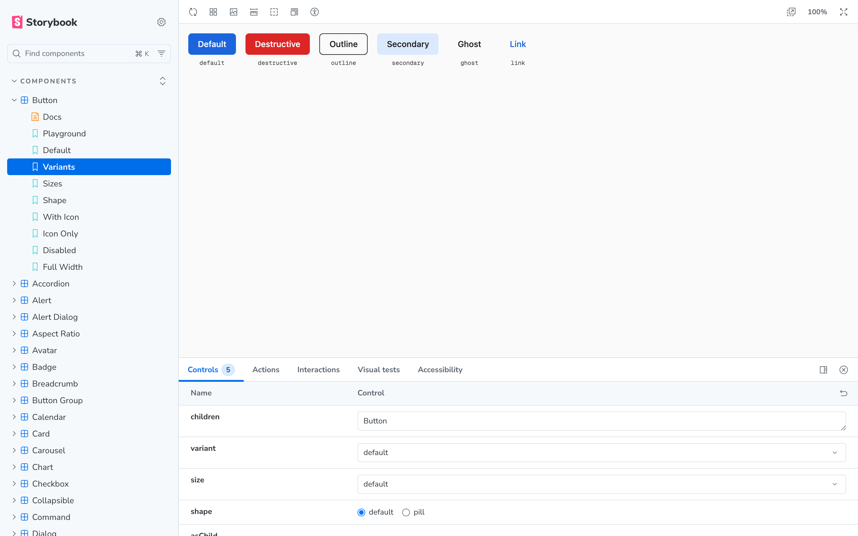Click the component grid icon beside Accordion
The width and height of the screenshot is (858, 536).
(x=24, y=283)
